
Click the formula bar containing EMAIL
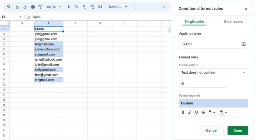point(101,17)
